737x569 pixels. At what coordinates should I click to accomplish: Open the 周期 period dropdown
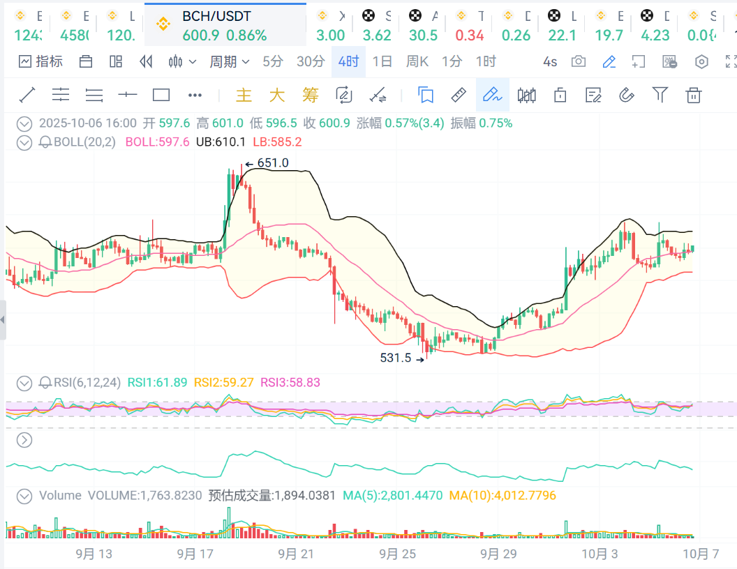[x=230, y=61]
